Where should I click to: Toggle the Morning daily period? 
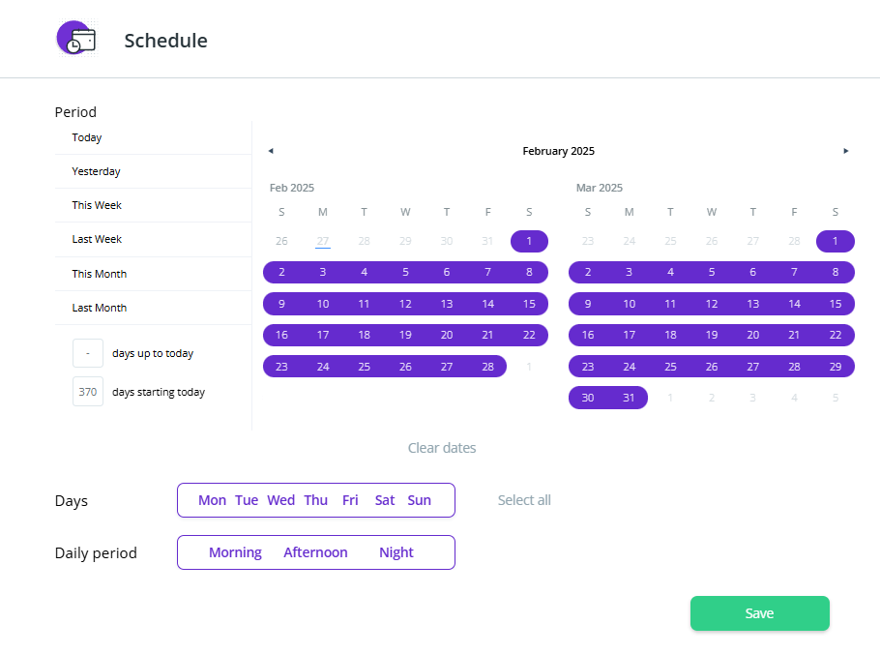pyautogui.click(x=235, y=552)
